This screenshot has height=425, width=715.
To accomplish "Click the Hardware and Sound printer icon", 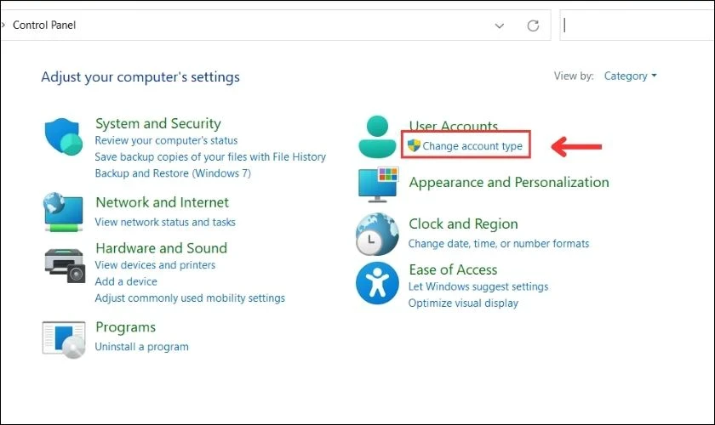I will coord(64,263).
